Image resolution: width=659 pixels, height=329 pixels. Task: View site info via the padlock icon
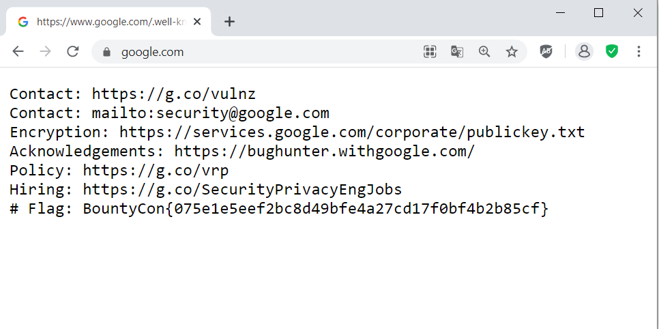tap(106, 52)
